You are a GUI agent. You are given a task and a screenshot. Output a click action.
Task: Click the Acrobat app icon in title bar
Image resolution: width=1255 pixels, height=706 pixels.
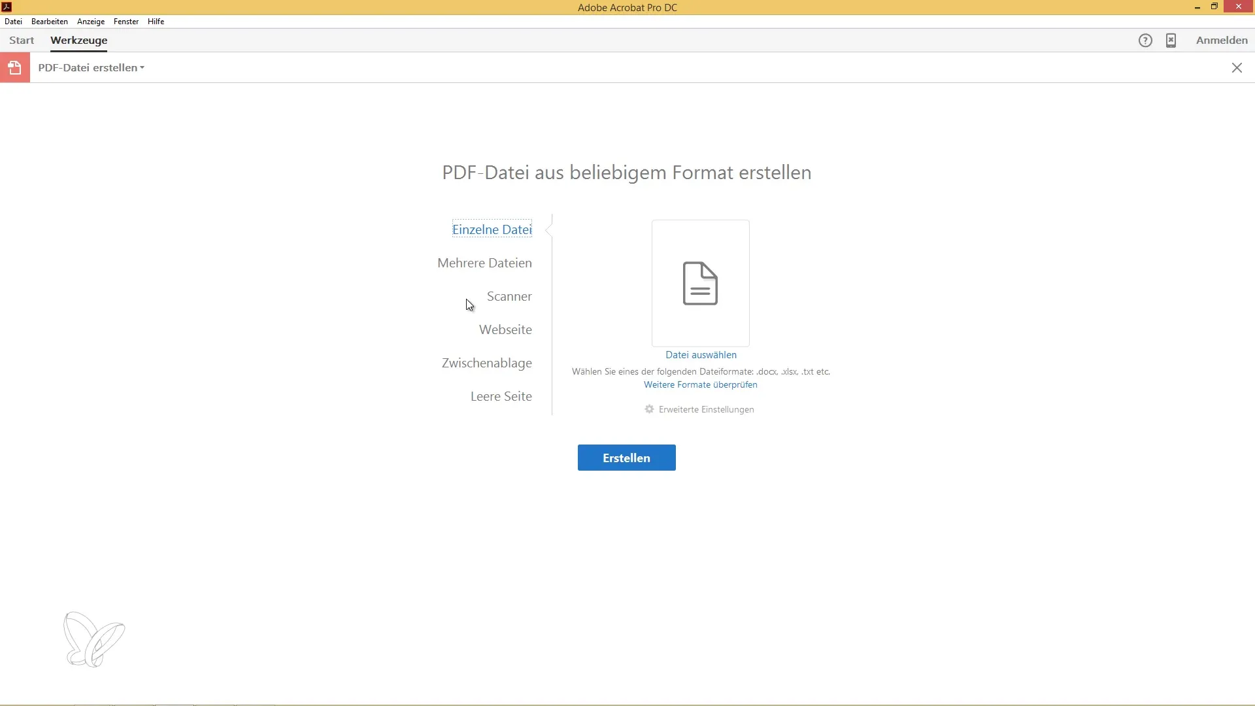tap(7, 7)
